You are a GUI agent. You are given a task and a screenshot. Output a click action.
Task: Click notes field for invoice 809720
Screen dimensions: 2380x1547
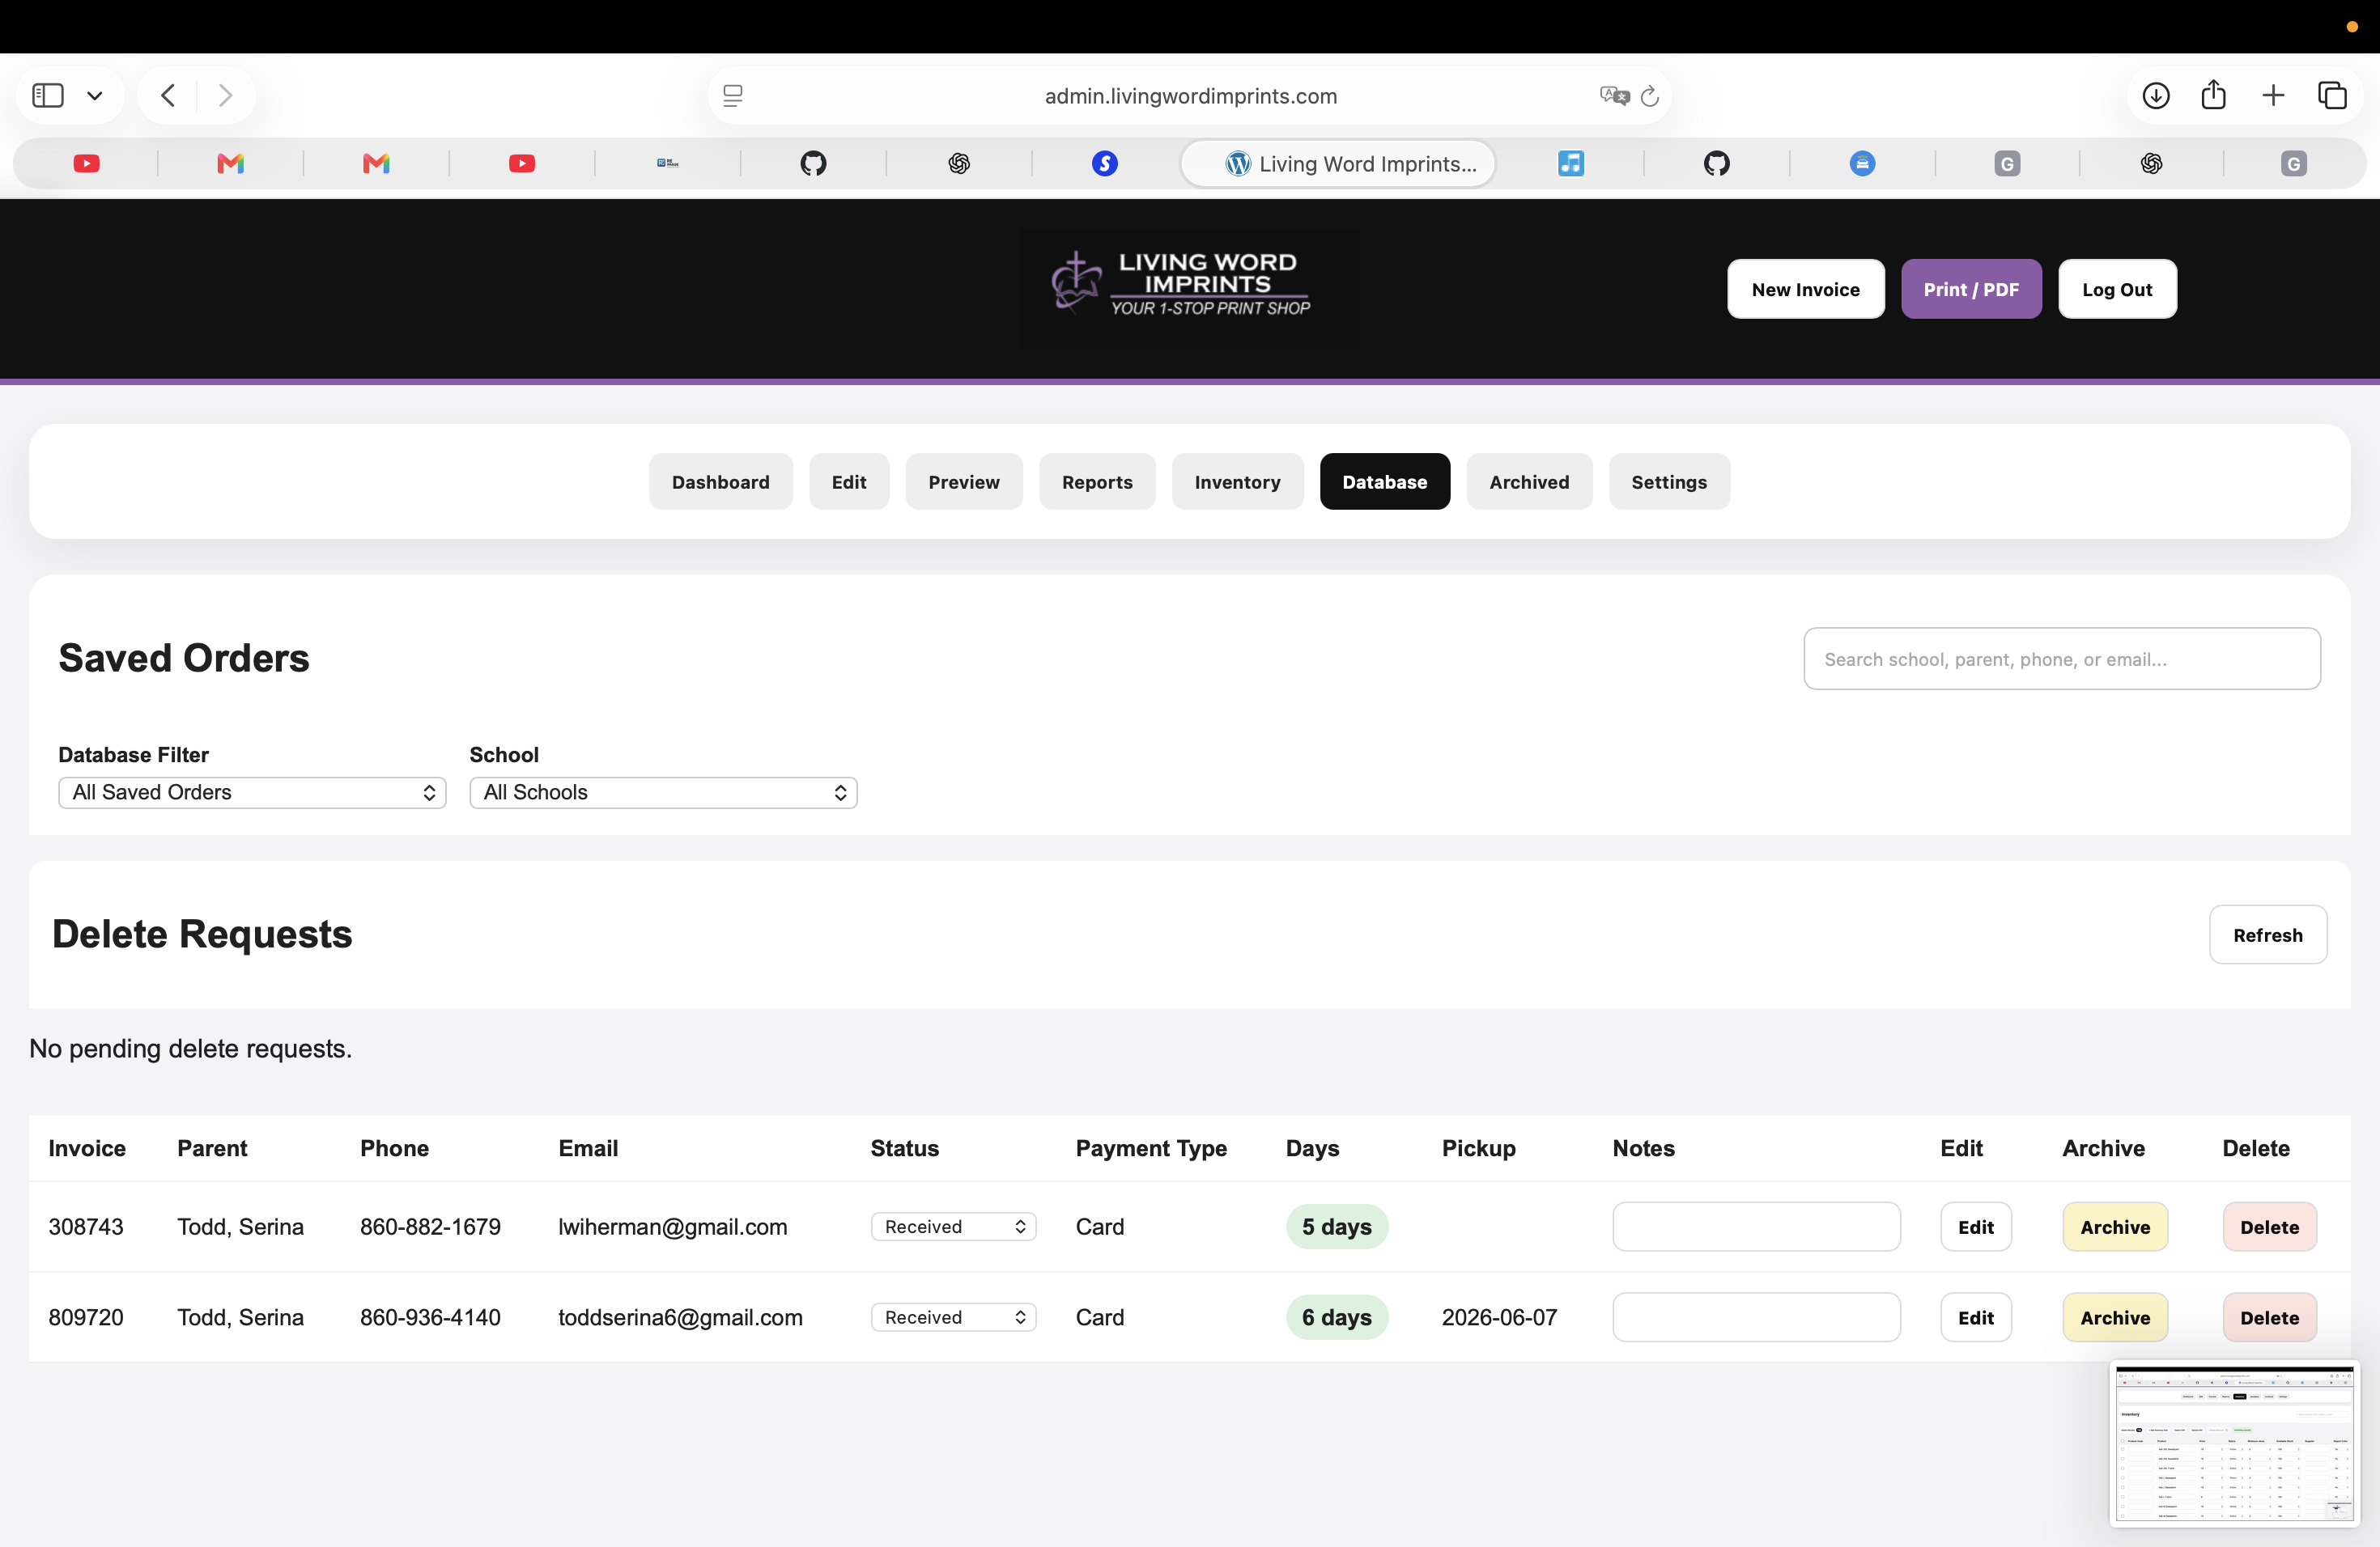1756,1317
